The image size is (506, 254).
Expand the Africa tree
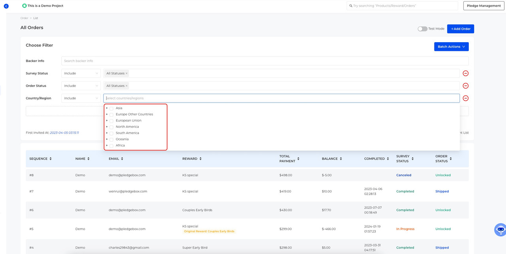coord(107,146)
